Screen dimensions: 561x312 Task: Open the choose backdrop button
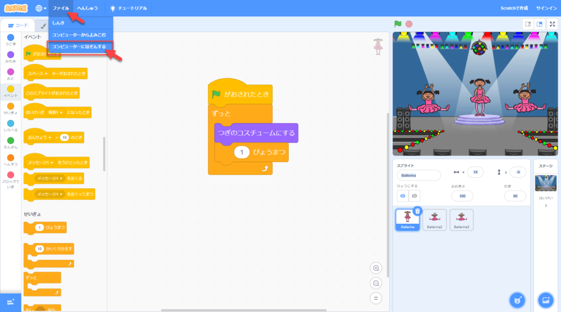(545, 299)
